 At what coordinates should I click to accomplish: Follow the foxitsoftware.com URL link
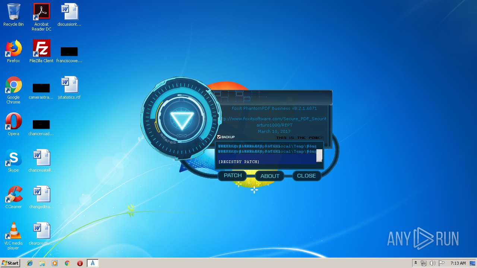click(x=273, y=119)
